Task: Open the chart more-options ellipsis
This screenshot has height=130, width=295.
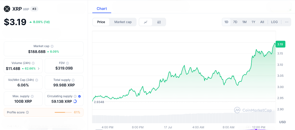Action: coord(287,22)
